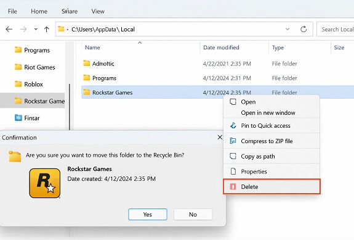Image resolution: width=354 pixels, height=240 pixels.
Task: Cancel deletion with the No button
Action: pyautogui.click(x=193, y=214)
